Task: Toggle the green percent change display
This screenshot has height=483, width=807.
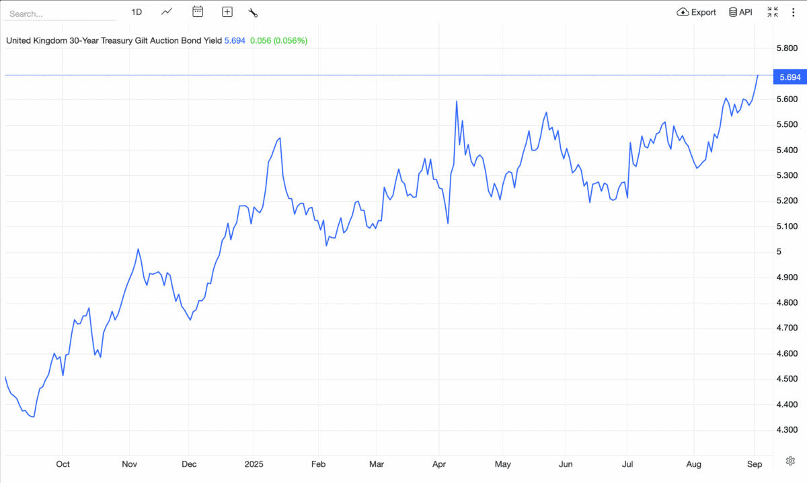Action: click(280, 40)
